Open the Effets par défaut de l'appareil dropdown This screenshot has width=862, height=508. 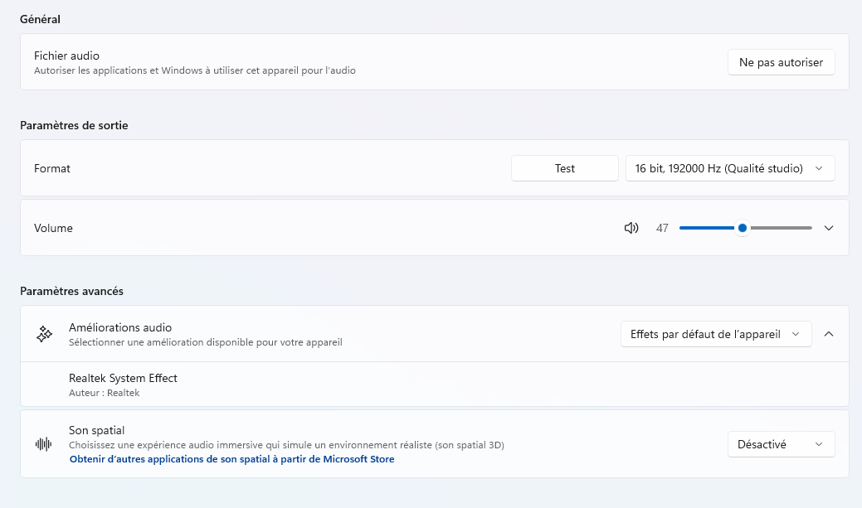(715, 334)
